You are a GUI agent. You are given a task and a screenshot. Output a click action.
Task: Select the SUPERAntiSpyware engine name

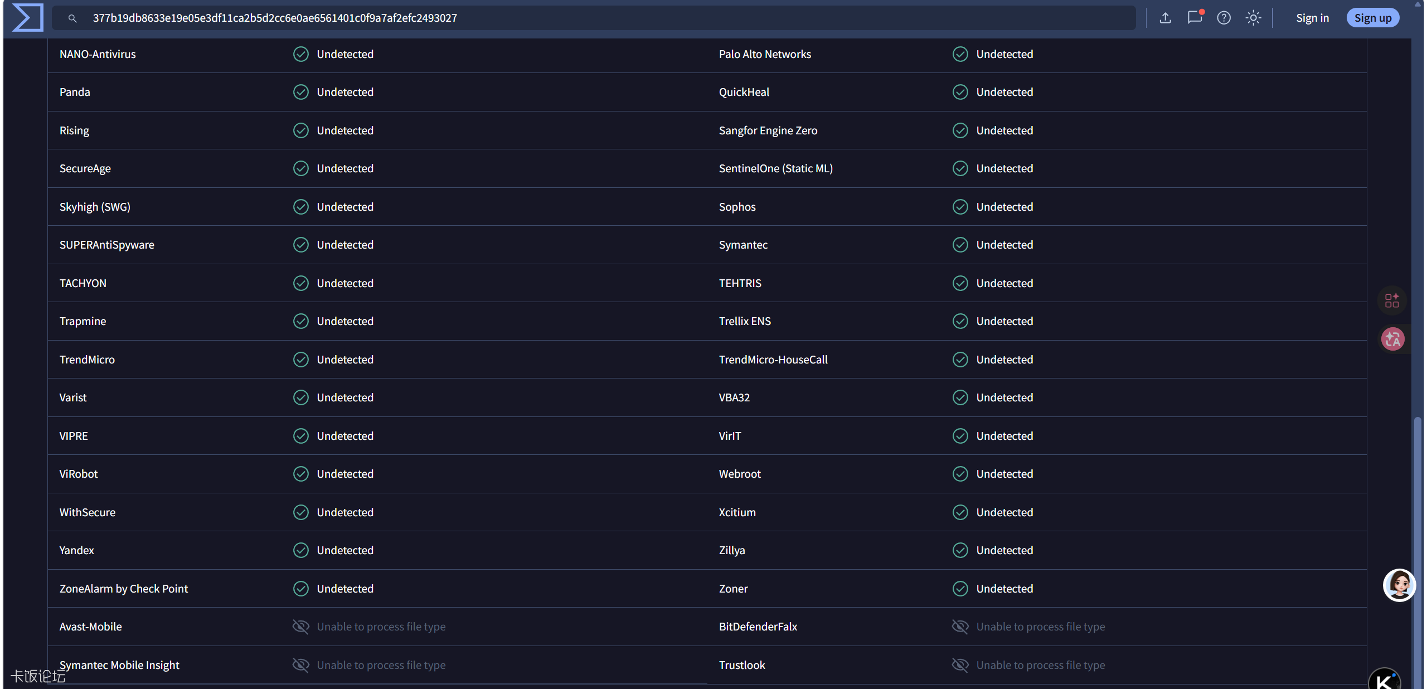(107, 245)
